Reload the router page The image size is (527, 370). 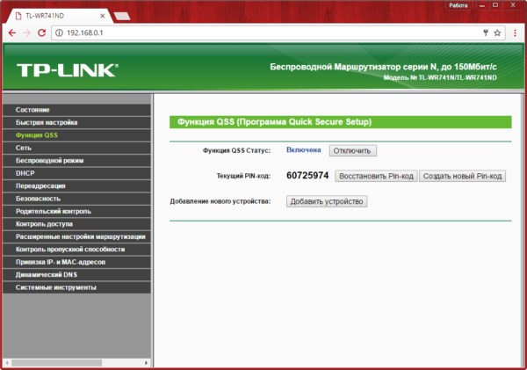tap(41, 33)
